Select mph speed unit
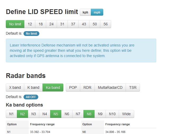The width and height of the screenshot is (174, 134). pyautogui.click(x=97, y=12)
